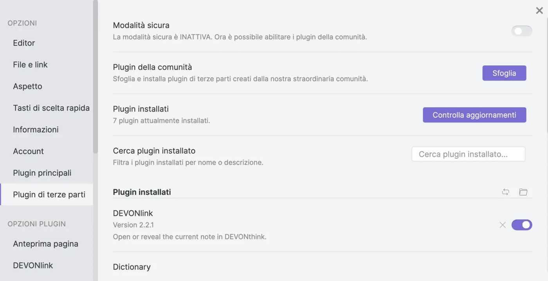Click the Cerca plugin installato search field

(468, 154)
